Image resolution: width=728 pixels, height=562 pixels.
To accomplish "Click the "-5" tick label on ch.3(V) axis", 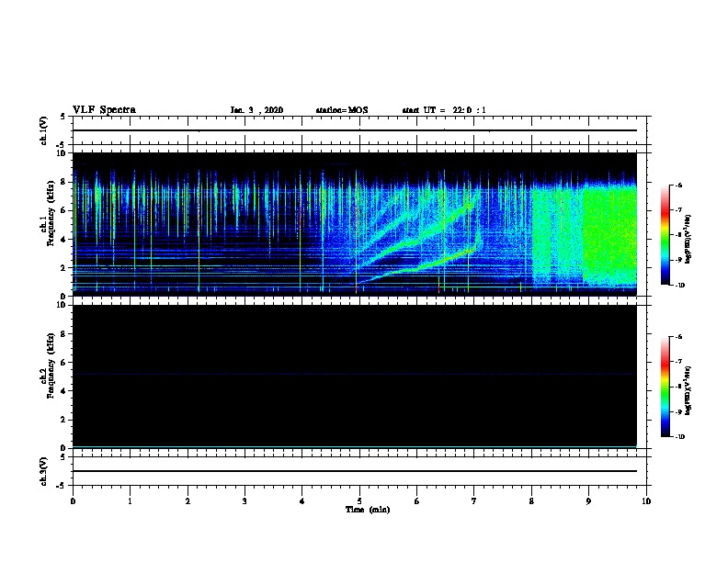I will pos(62,486).
